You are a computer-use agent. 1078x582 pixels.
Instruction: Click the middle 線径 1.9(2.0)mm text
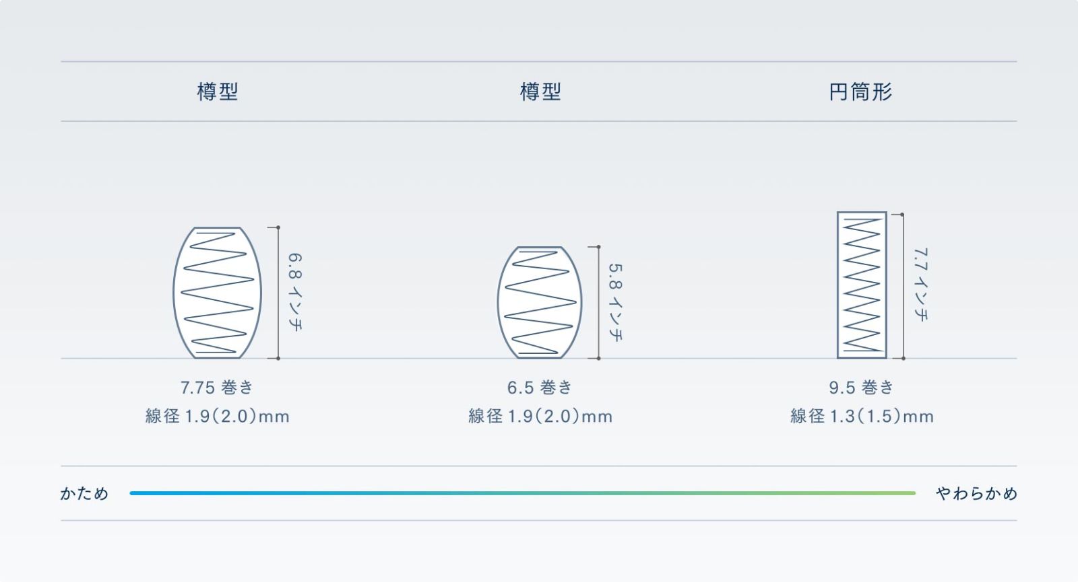[540, 416]
